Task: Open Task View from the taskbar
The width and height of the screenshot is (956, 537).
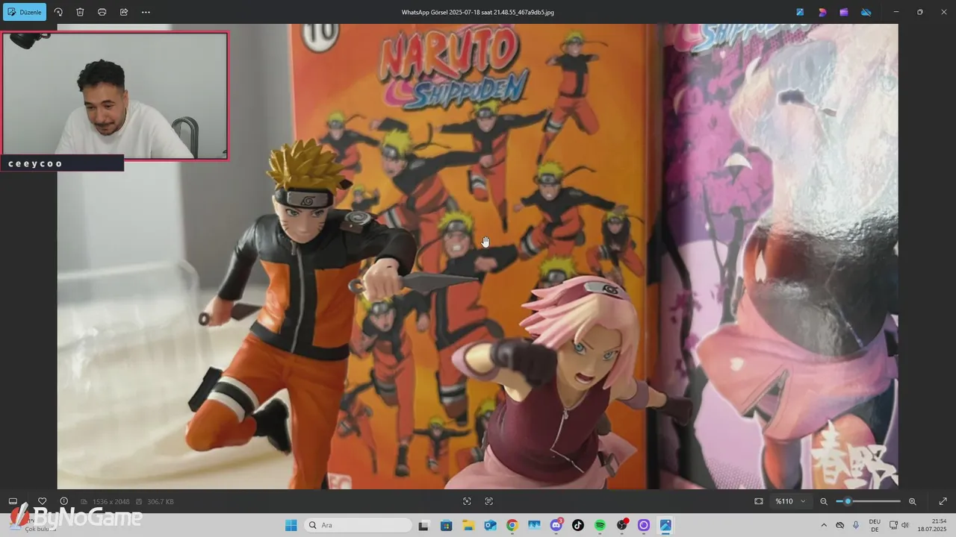Action: (x=423, y=525)
